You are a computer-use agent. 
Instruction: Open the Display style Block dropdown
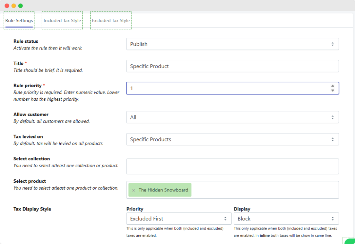tap(286, 219)
